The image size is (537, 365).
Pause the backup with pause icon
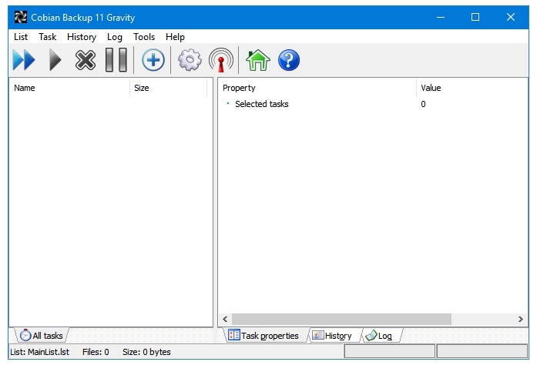tap(116, 60)
